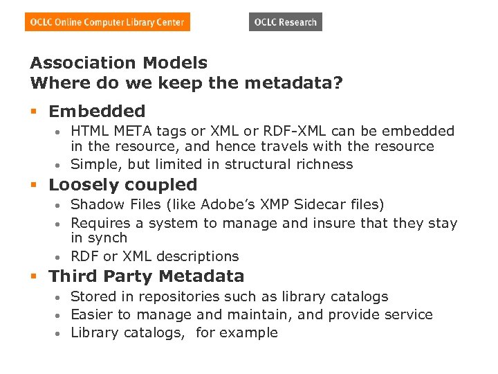Click the orange OCLC Online Computer Library Center banner
The height and width of the screenshot is (374, 498).
pos(107,22)
